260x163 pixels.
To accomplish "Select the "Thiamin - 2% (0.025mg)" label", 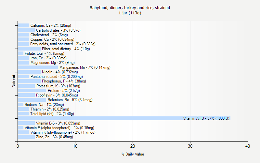I will point(50,109).
